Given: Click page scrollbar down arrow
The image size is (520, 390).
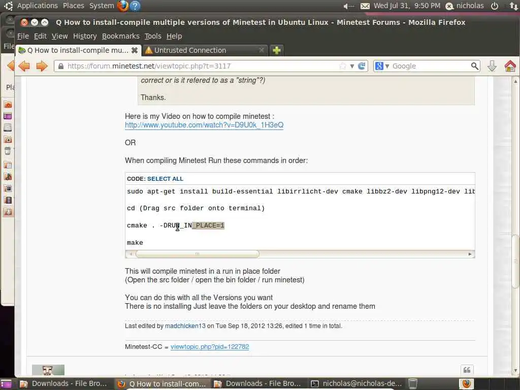Looking at the screenshot, I should [x=515, y=370].
